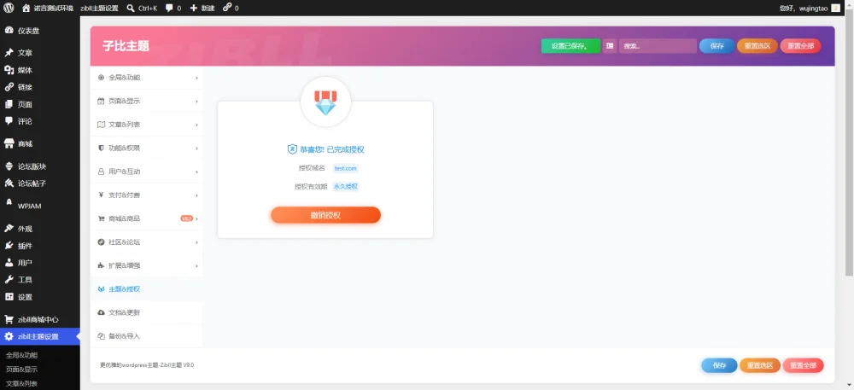Viewport: 854px width, 390px height.
Task: Open 页面 pages icon in WordPress sidebar
Action: pos(9,104)
